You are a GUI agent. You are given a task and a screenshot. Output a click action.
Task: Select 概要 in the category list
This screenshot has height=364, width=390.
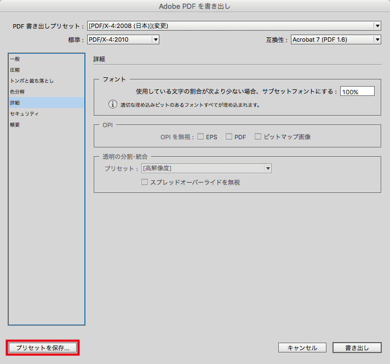pos(47,125)
